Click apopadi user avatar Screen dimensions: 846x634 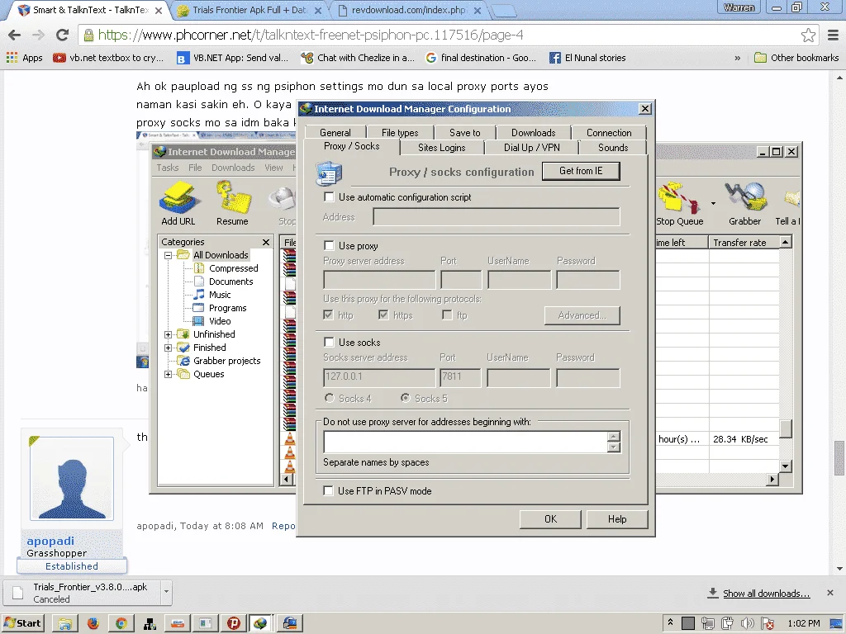(x=72, y=479)
